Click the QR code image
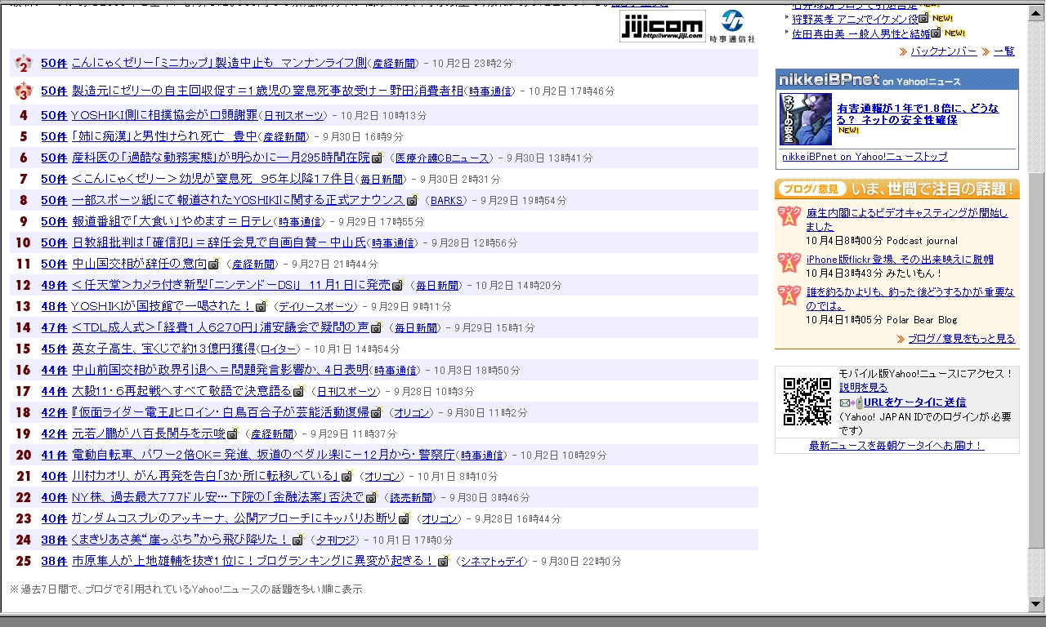The height and width of the screenshot is (627, 1046). click(x=807, y=401)
